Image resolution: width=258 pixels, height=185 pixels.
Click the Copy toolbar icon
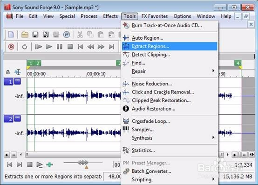pyautogui.click(x=90, y=35)
